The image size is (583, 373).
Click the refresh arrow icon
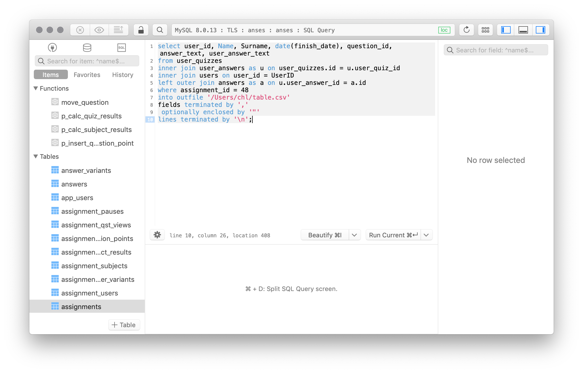pos(466,30)
